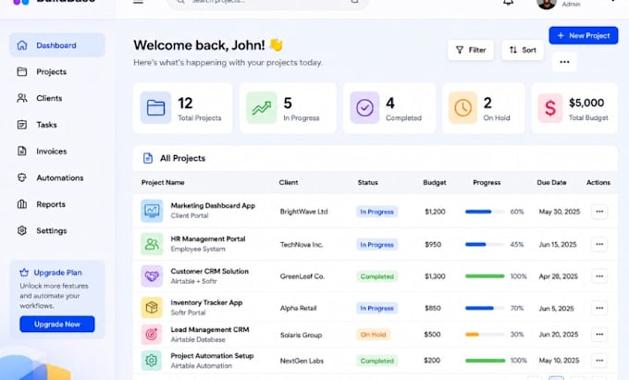Image resolution: width=629 pixels, height=380 pixels.
Task: Click the Dashboard home icon
Action: [22, 45]
